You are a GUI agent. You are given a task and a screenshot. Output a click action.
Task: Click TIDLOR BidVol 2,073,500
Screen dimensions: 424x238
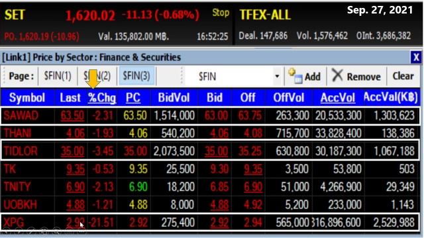click(x=174, y=151)
